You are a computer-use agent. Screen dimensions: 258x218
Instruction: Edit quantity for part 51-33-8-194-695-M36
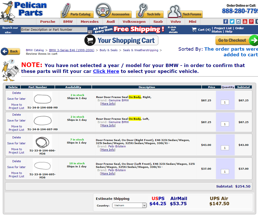tap(225, 172)
